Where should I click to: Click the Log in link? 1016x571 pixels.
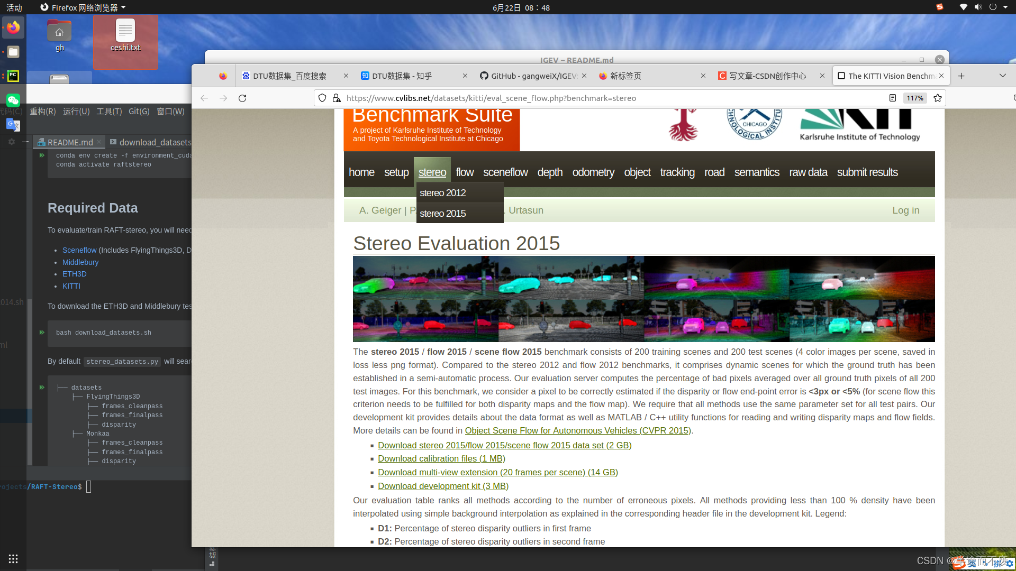tap(905, 210)
